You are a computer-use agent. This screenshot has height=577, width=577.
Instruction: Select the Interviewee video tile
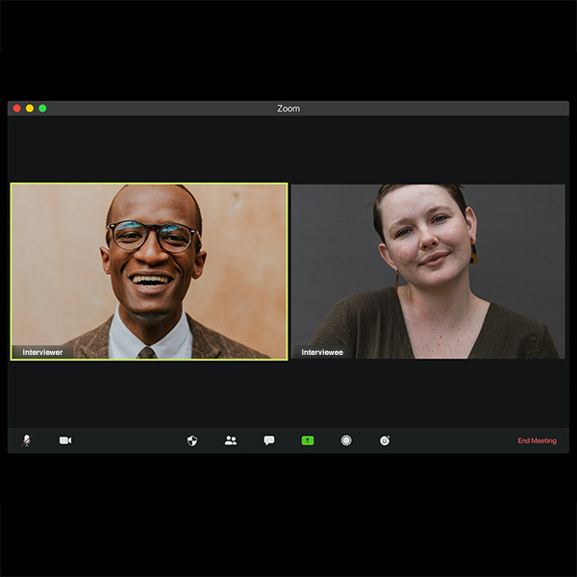(x=428, y=271)
